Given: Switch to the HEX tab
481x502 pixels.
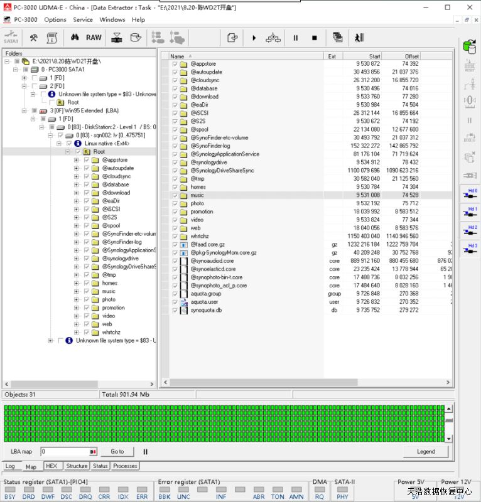Looking at the screenshot, I should (x=51, y=466).
